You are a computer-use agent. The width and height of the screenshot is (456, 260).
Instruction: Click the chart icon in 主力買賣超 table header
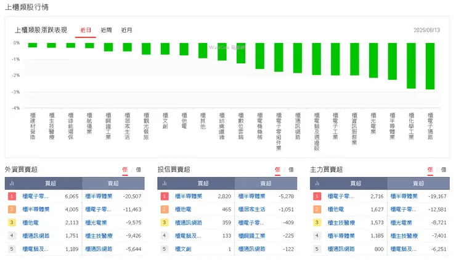point(317,183)
